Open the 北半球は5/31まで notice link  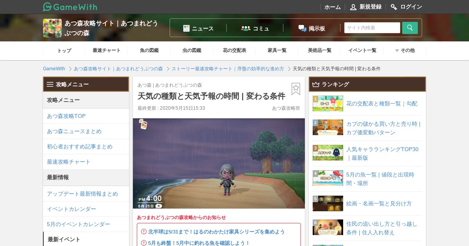click(217, 232)
